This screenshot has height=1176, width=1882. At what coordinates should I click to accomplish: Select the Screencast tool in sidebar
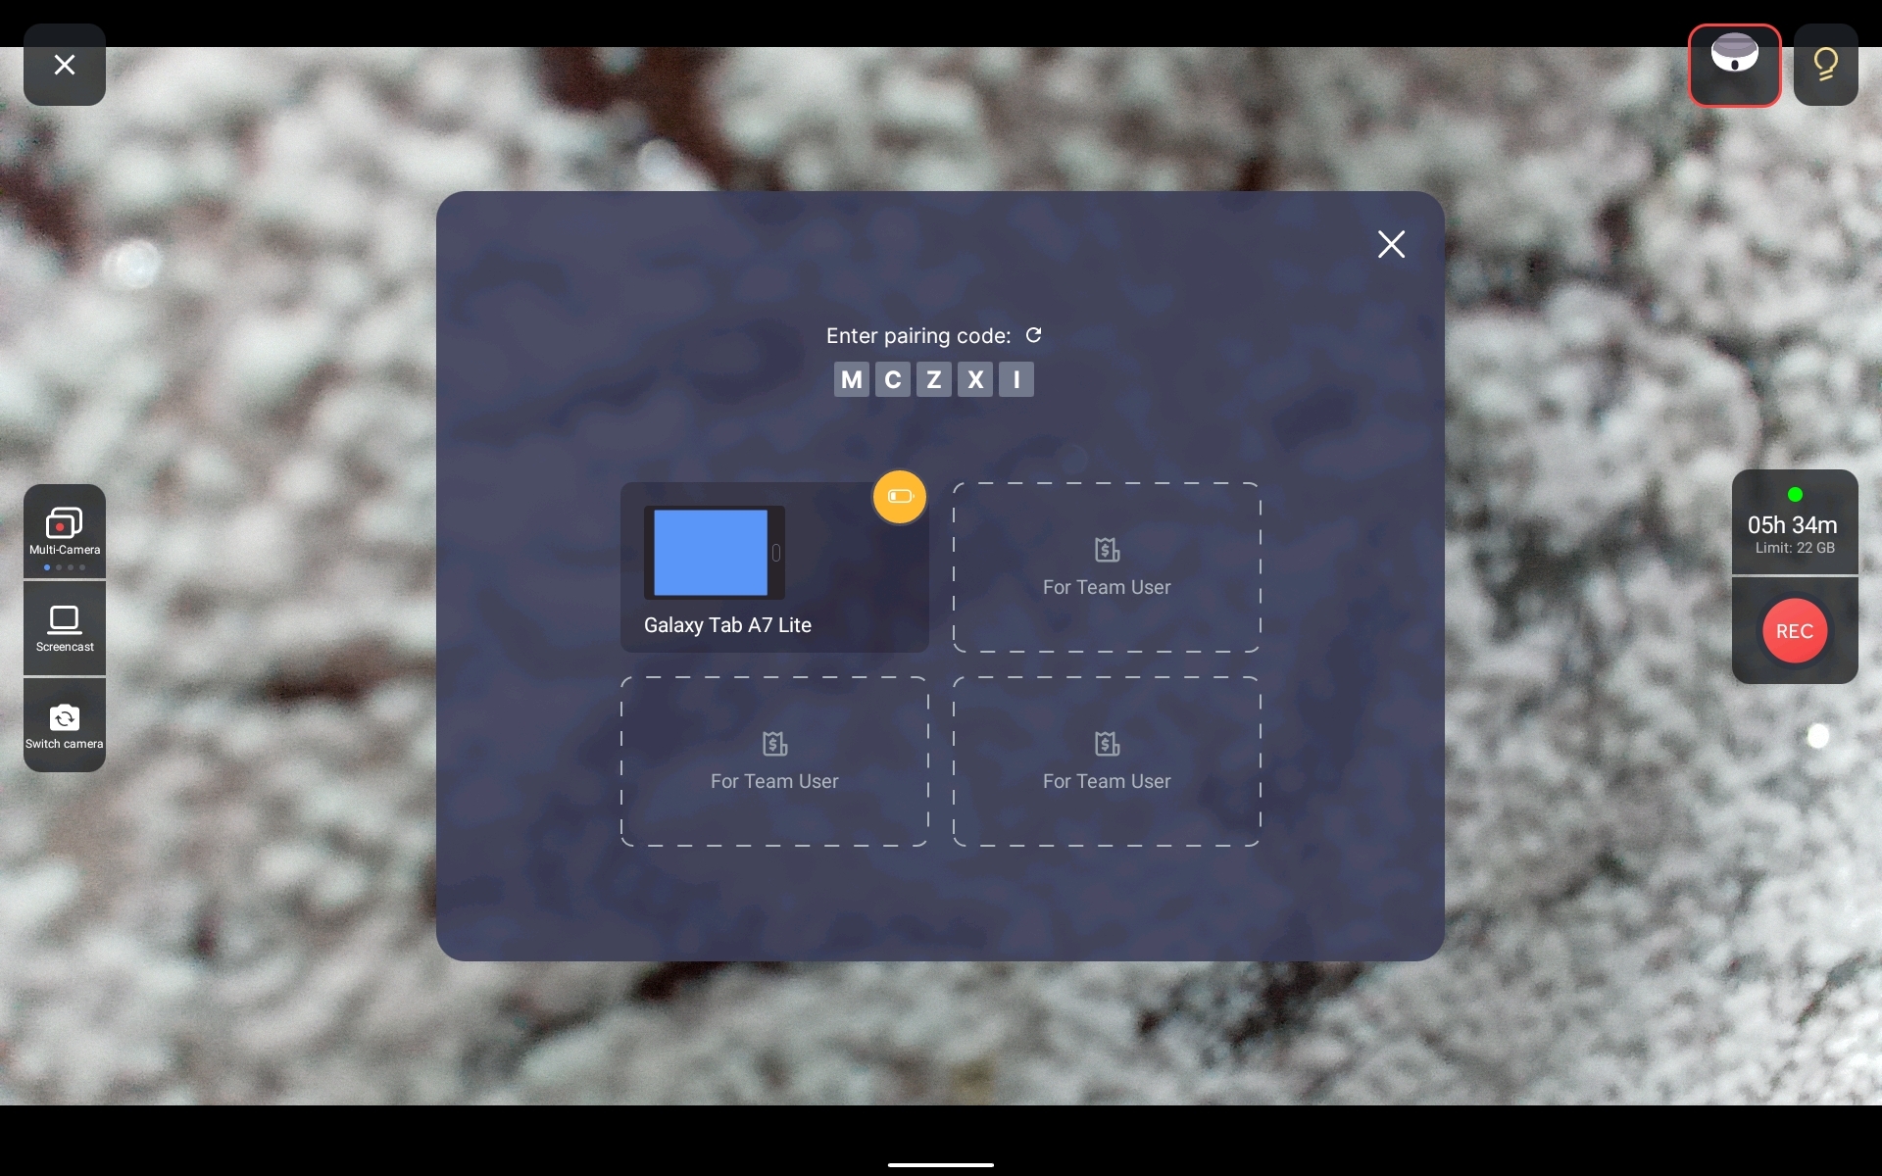point(64,627)
